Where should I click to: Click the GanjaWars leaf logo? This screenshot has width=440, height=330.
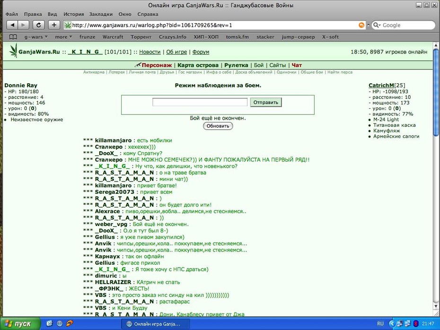(x=13, y=51)
